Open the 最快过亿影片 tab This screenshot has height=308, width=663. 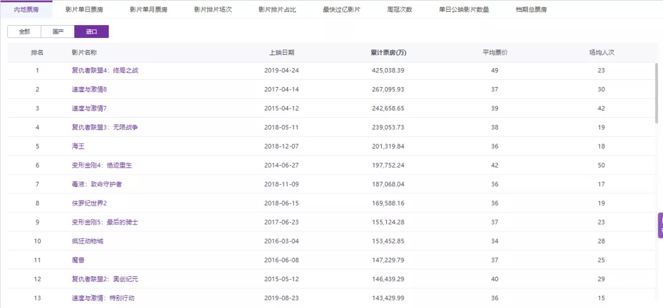click(342, 10)
